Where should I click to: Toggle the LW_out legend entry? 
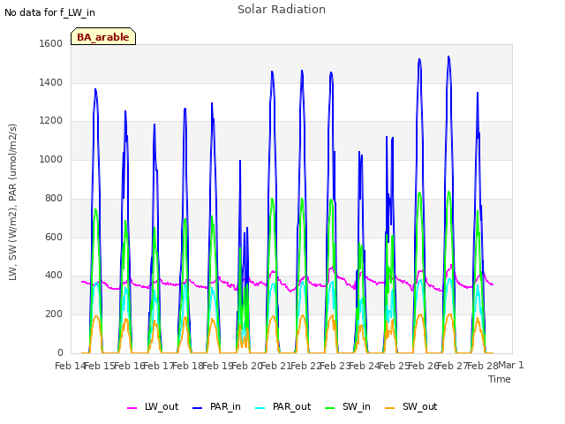[x=153, y=406]
